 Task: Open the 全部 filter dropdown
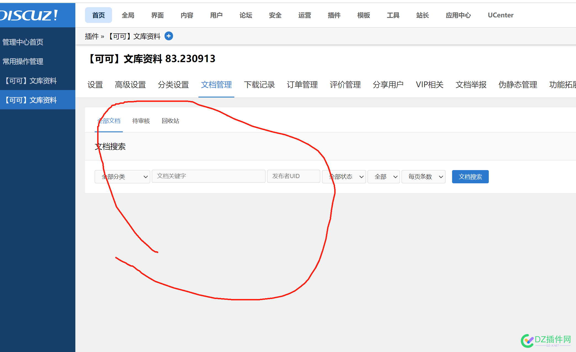pyautogui.click(x=383, y=176)
